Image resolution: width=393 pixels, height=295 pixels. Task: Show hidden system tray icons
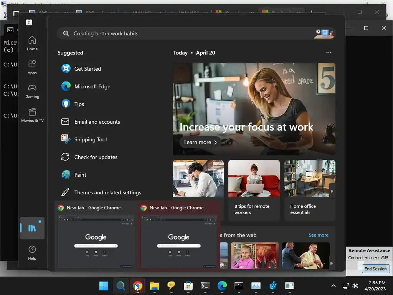(334, 286)
